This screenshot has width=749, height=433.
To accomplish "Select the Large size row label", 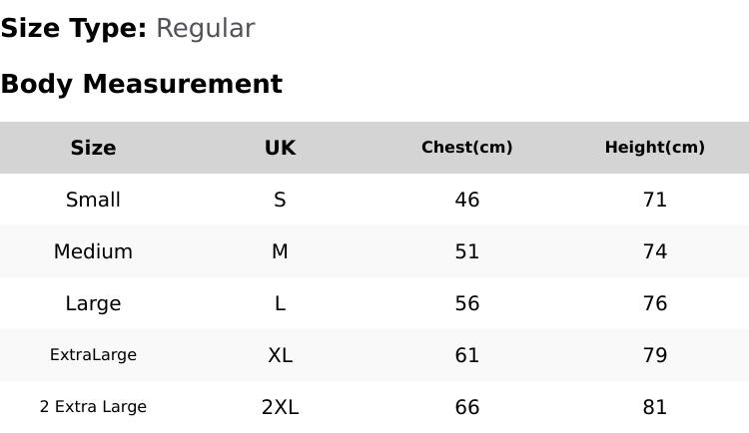I will click(93, 303).
